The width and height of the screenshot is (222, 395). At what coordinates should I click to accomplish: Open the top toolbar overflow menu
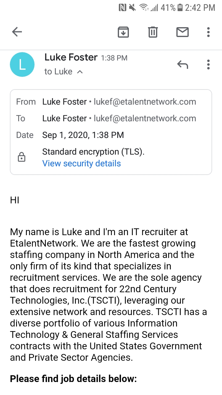(x=208, y=32)
